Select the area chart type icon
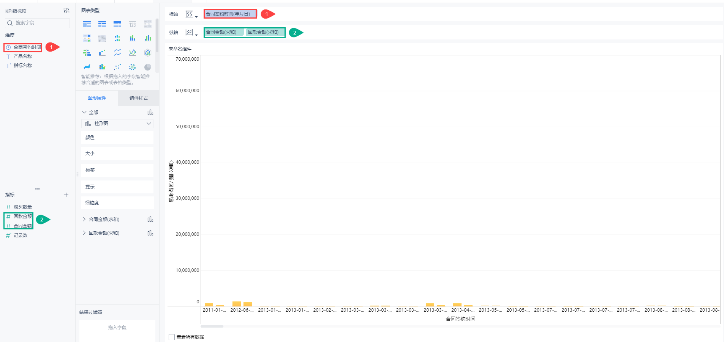This screenshot has width=724, height=342. point(87,67)
